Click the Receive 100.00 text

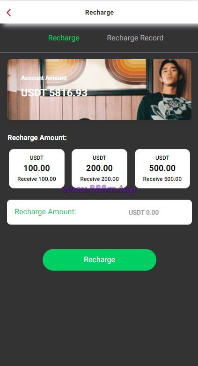click(37, 179)
